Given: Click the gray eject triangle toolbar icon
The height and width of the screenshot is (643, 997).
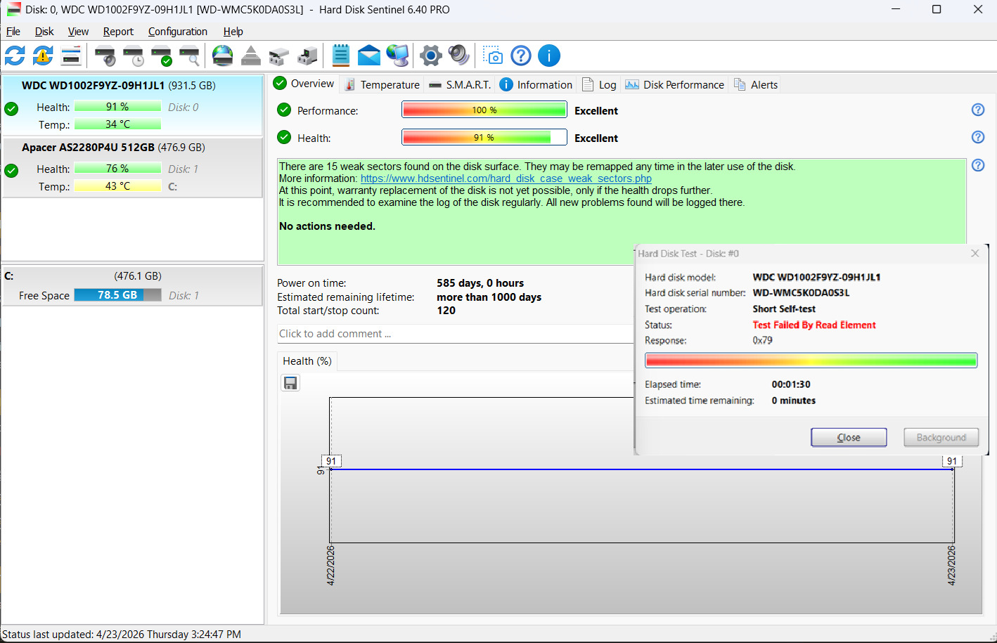Looking at the screenshot, I should 251,56.
